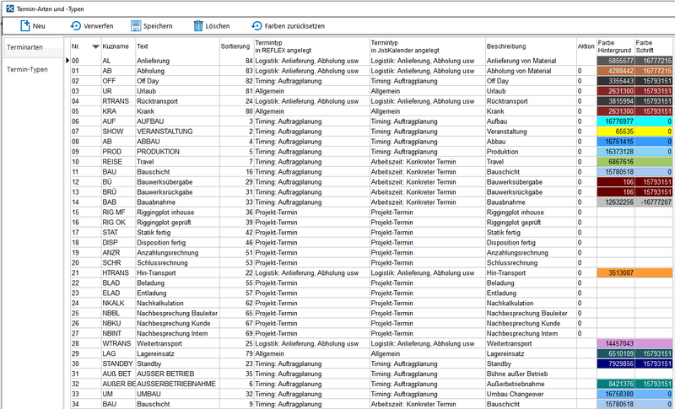Select the 'Krank' text cell

click(178, 111)
